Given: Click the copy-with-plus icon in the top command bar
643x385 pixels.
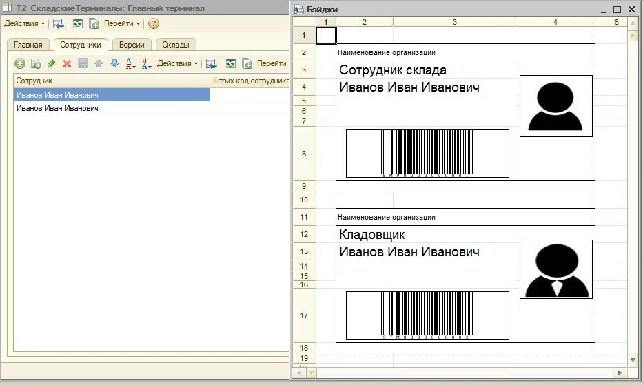Looking at the screenshot, I should pos(94,24).
